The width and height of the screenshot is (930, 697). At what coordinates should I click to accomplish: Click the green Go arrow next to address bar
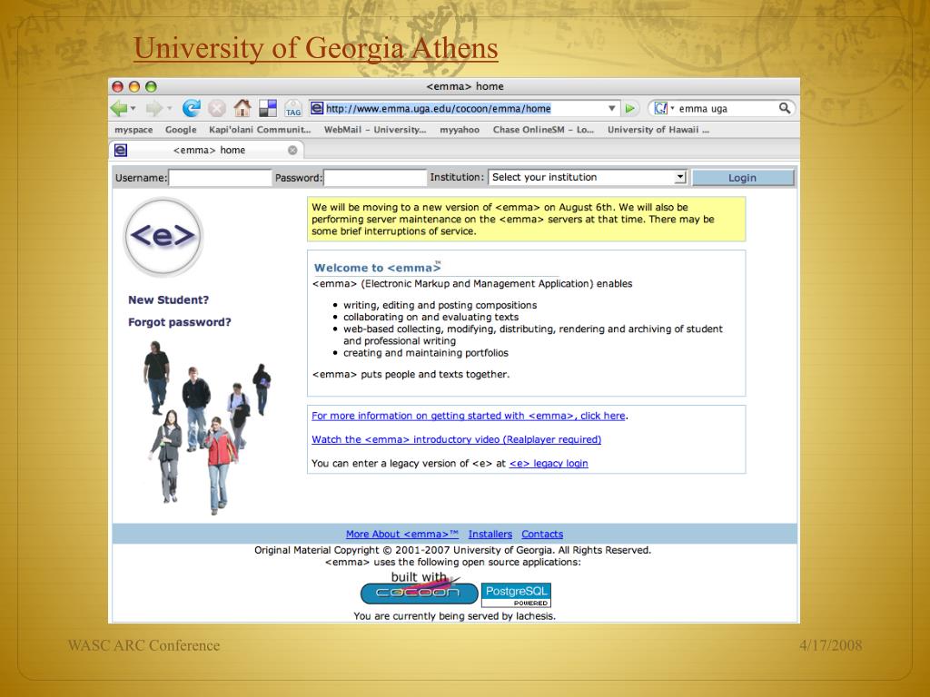pos(630,109)
